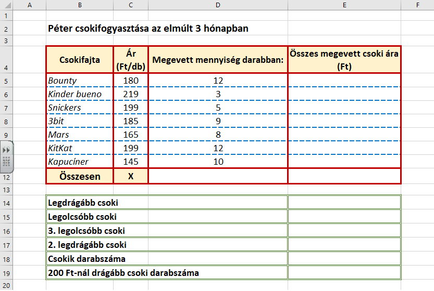Select the Csokifajta header cell
The image size is (434, 291).
80,59
